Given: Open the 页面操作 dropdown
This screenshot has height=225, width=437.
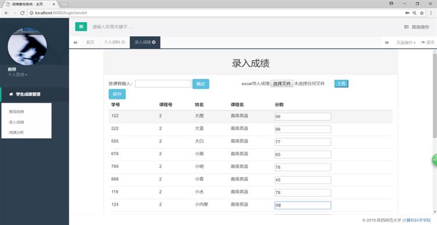Looking at the screenshot, I should 406,42.
